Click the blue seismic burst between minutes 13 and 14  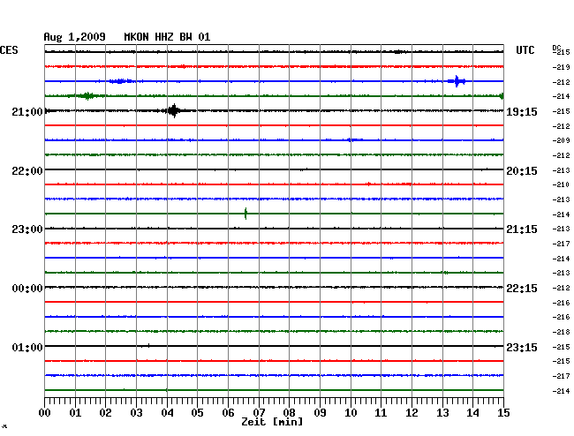(457, 81)
